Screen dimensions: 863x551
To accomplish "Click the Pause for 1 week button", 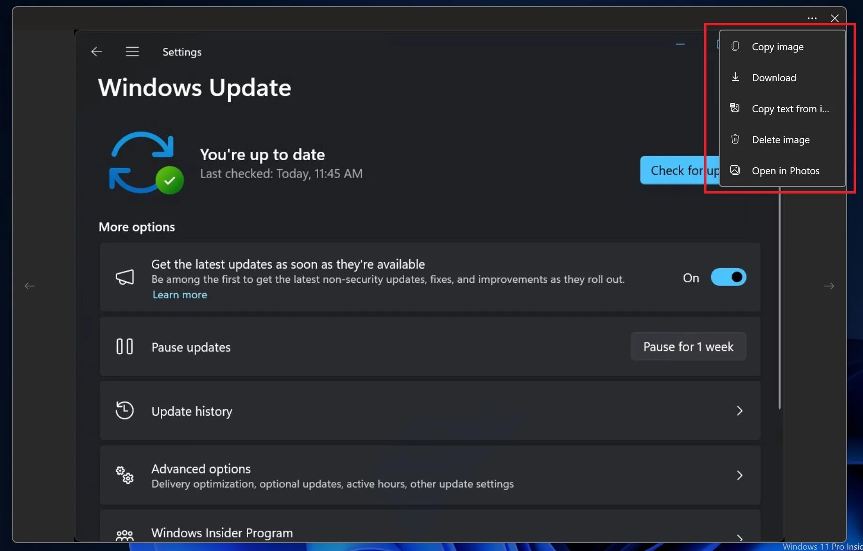I will (688, 347).
